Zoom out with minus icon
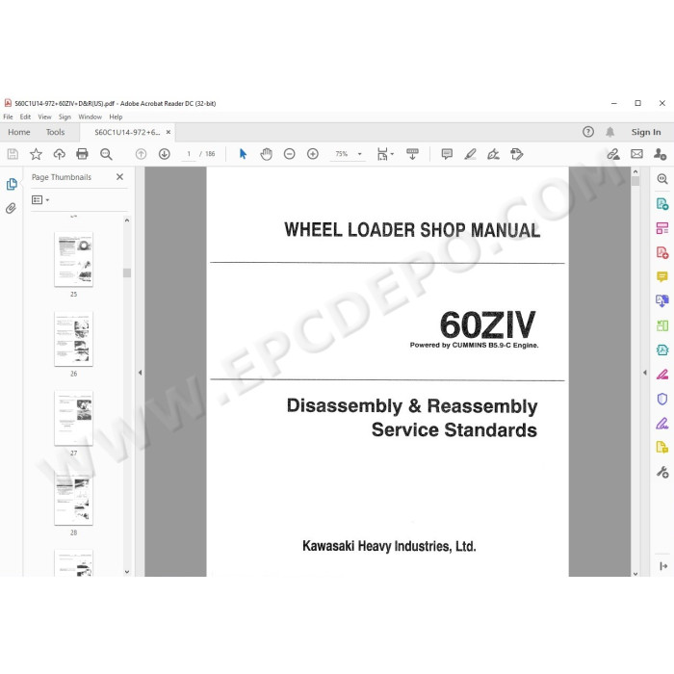The image size is (674, 674). point(289,154)
